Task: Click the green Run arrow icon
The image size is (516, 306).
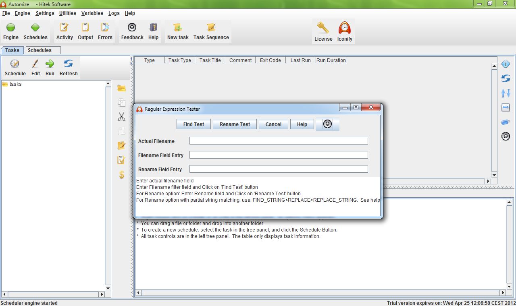Action: pos(50,68)
